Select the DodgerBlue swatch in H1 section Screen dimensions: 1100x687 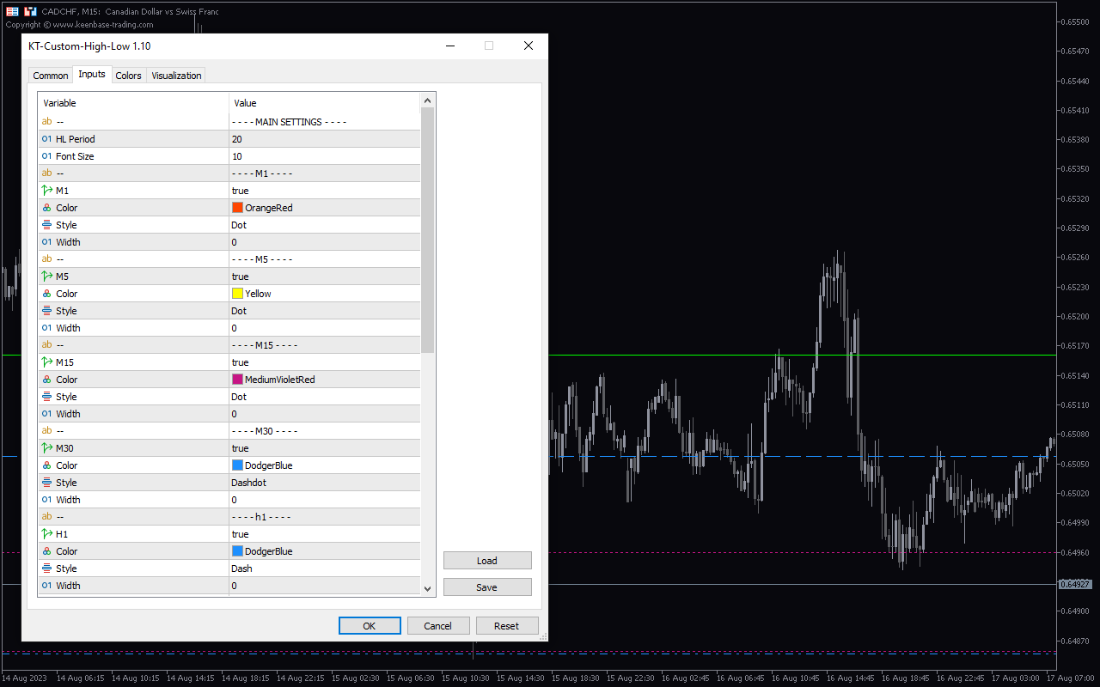[237, 551]
